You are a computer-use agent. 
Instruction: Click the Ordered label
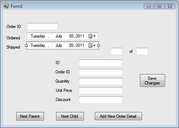[13, 38]
